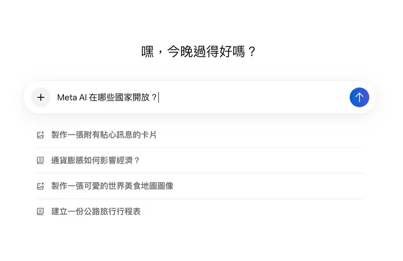Click document icon beside 建立一份公路旅行行程表

tap(40, 212)
